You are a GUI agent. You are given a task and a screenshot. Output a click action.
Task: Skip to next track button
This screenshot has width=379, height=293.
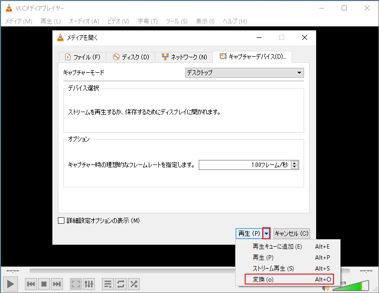[57, 284]
